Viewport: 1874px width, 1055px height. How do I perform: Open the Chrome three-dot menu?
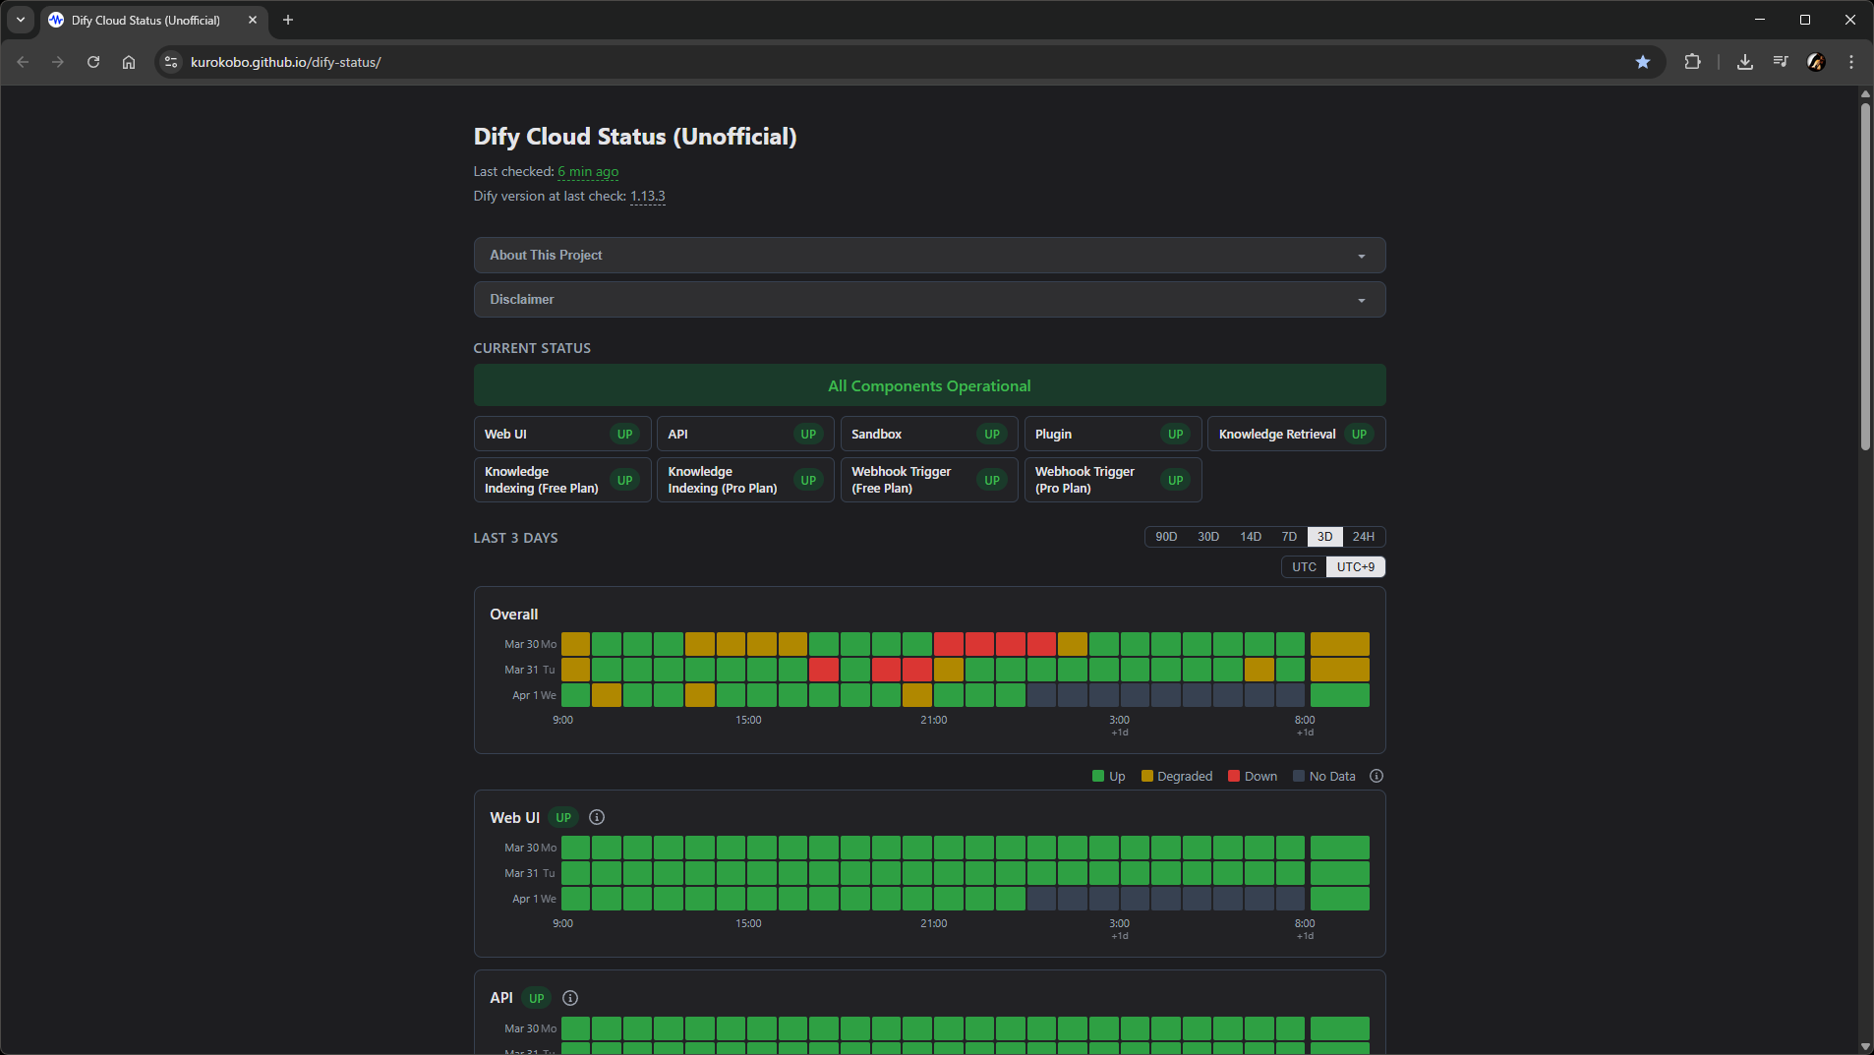(1851, 62)
